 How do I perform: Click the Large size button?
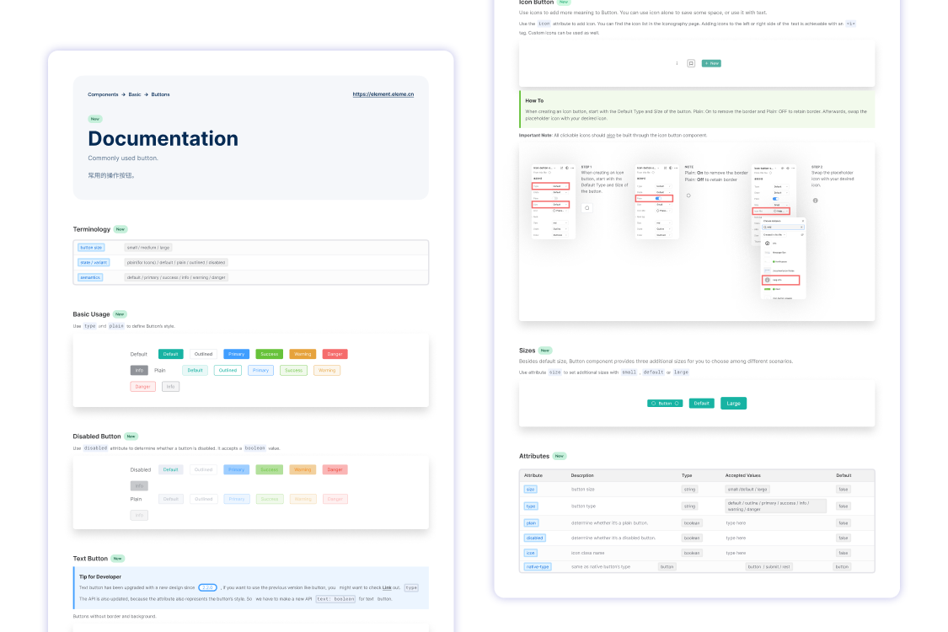(x=733, y=404)
